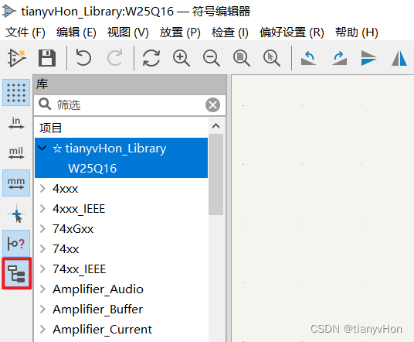The width and height of the screenshot is (414, 342).
Task: Activate zoom to selection tool
Action: tap(271, 58)
